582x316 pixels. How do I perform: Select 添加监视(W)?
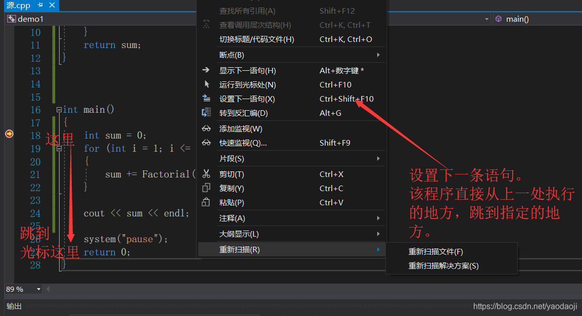tap(292, 129)
